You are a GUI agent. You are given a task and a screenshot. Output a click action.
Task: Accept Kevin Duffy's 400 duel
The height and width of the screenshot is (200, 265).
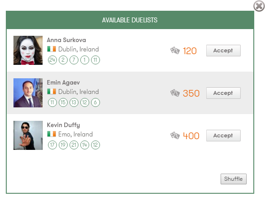pos(223,136)
